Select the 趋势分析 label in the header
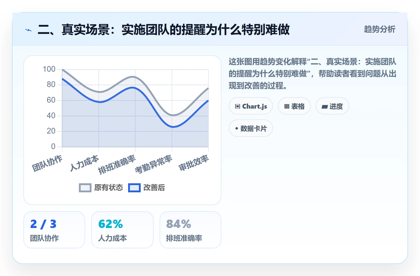This screenshot has height=276, width=420. pyautogui.click(x=379, y=29)
